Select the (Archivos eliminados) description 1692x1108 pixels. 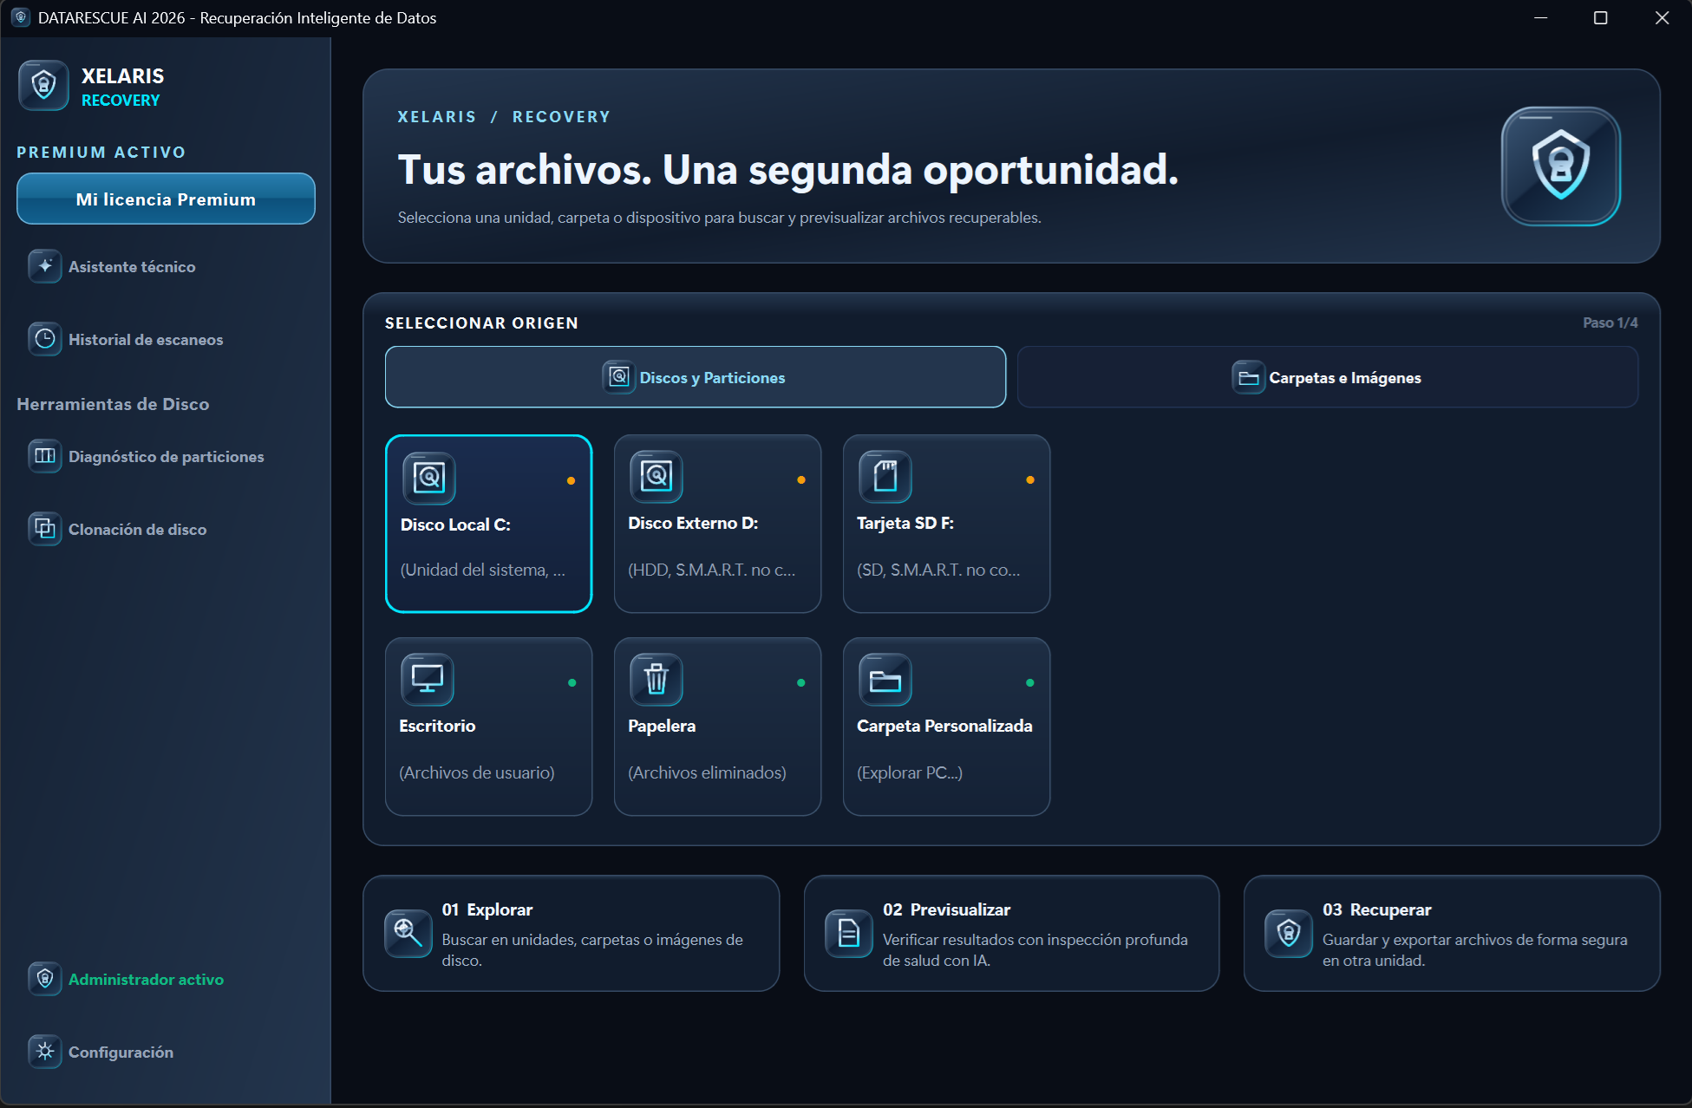point(707,772)
